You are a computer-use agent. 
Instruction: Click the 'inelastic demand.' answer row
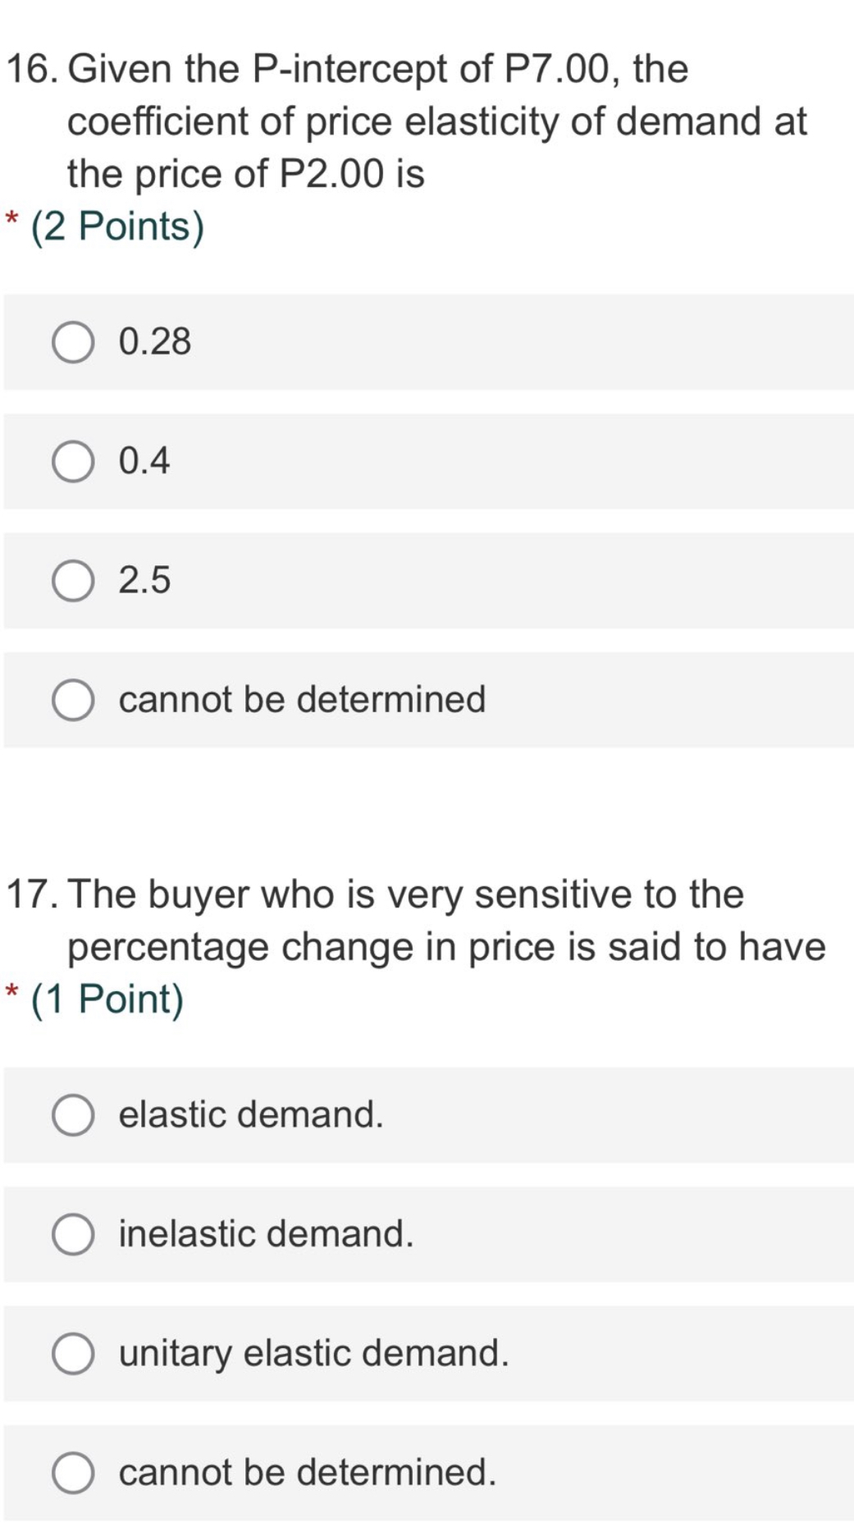265,1234
